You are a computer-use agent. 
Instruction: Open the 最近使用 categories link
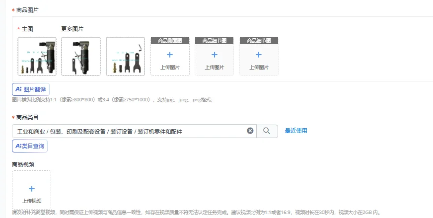tap(296, 131)
